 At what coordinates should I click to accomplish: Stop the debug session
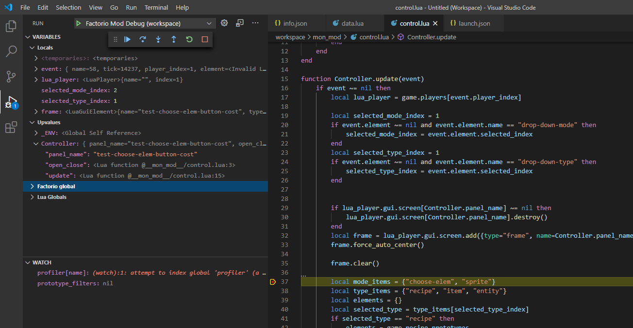205,39
